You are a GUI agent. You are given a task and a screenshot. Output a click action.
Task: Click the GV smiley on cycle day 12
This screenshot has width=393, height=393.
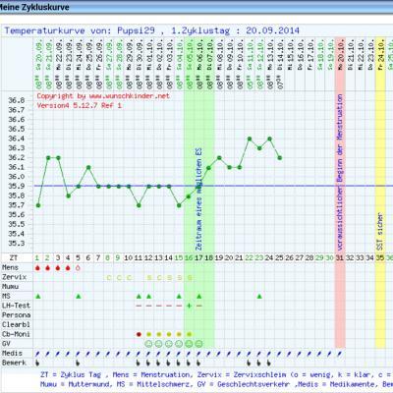[x=148, y=344]
